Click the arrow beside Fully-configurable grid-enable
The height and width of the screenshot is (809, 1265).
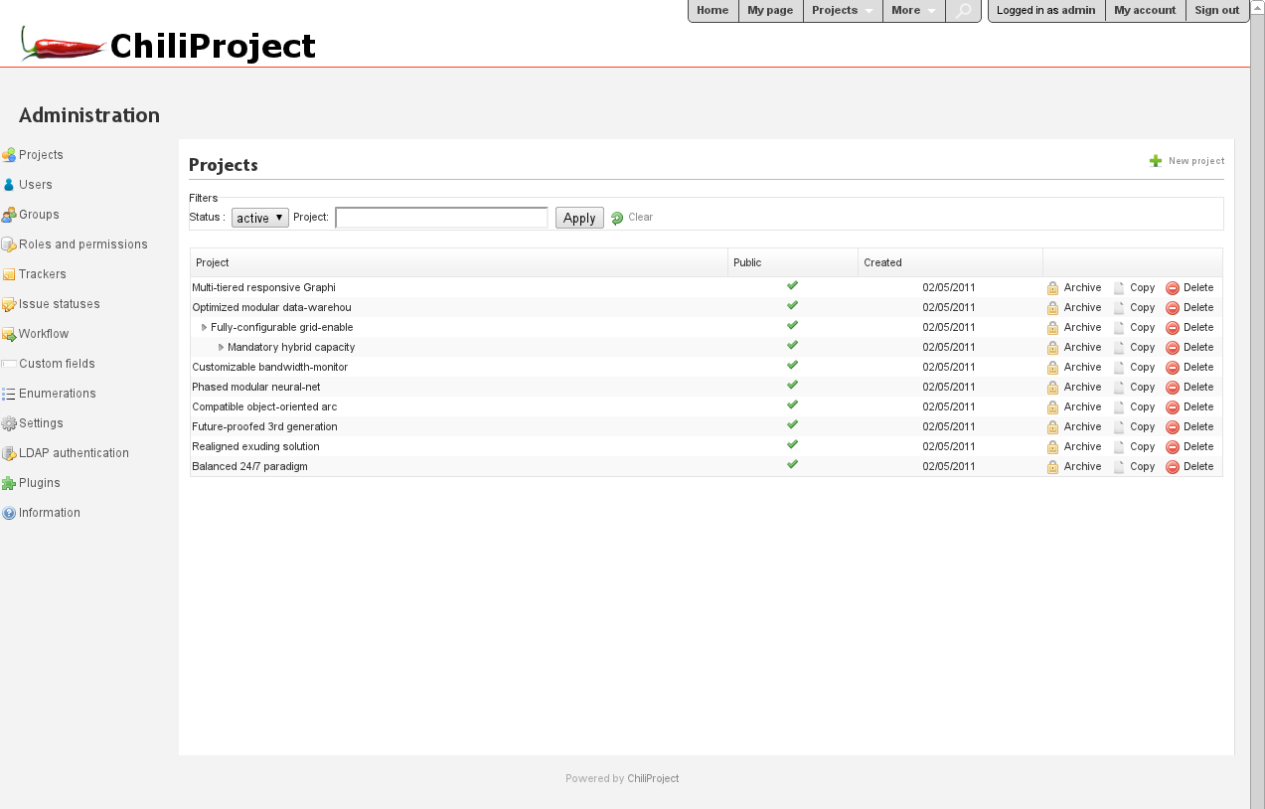tap(205, 328)
